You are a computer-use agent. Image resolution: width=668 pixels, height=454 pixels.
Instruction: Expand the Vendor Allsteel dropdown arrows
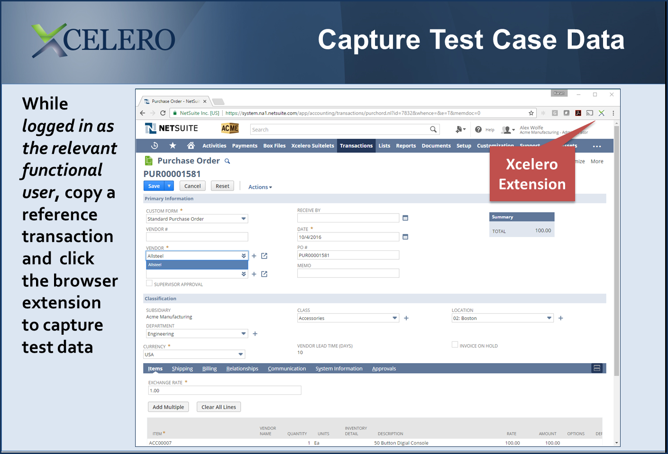[x=244, y=256]
